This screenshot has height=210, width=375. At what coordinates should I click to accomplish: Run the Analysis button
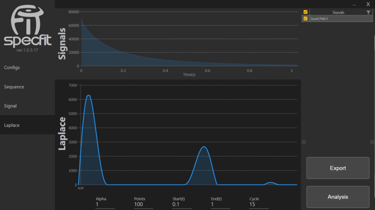click(338, 197)
